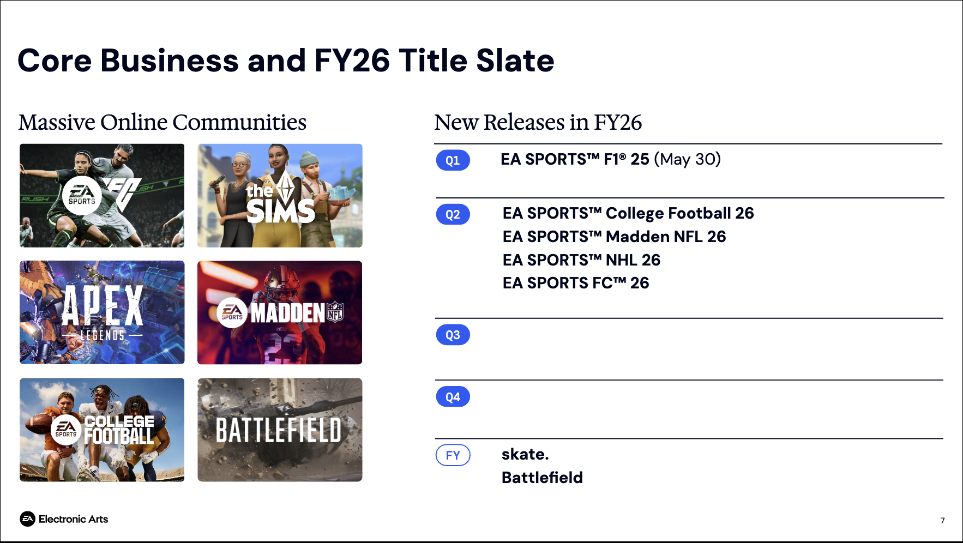Click the EA Sports logo on Madden tile
Image resolution: width=963 pixels, height=543 pixels.
(232, 313)
